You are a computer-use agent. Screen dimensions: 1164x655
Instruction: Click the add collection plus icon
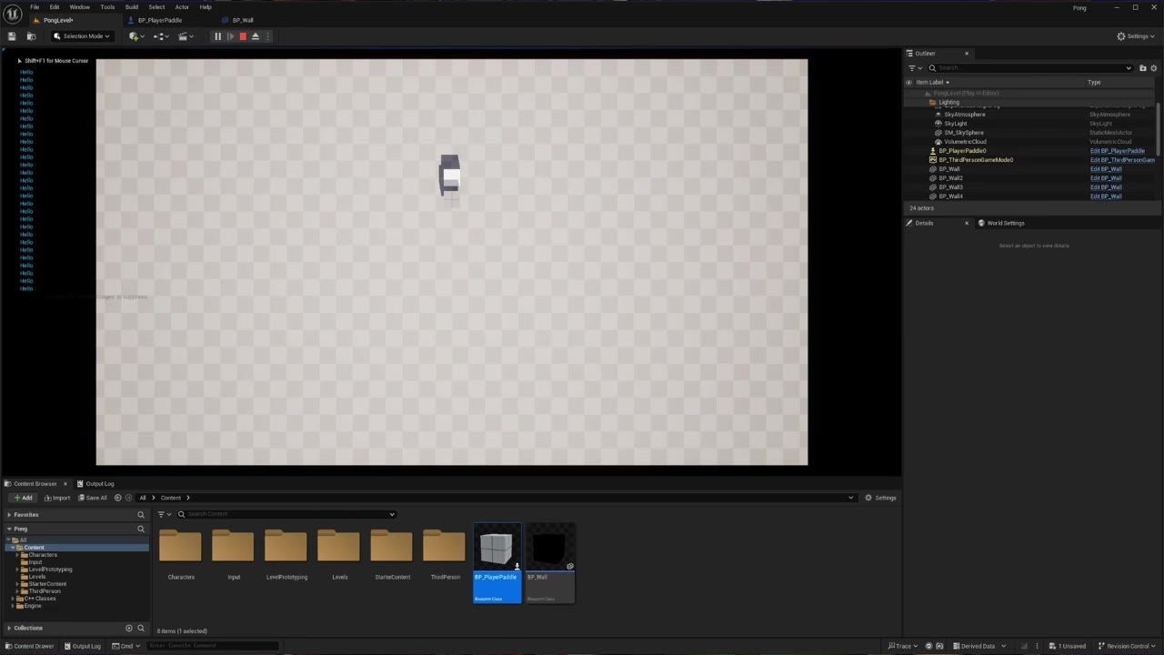[129, 628]
